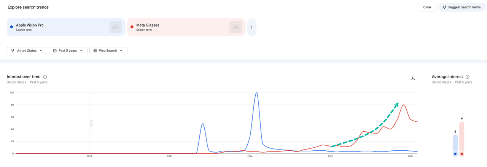Click the blue Apple Vision Pro color dot

(x=11, y=27)
